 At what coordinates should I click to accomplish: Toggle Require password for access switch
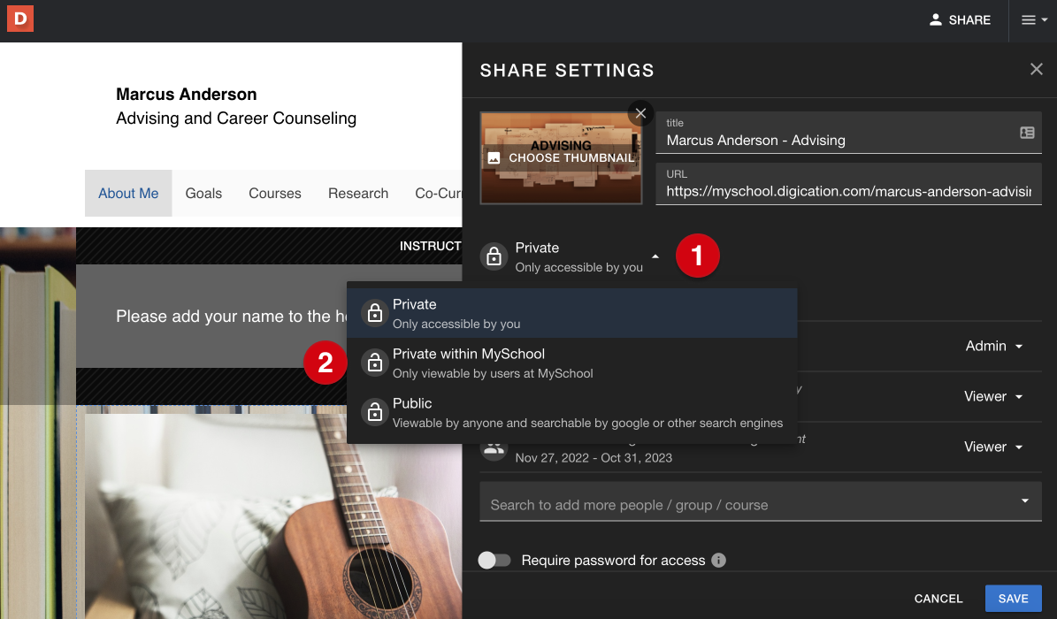click(x=494, y=561)
